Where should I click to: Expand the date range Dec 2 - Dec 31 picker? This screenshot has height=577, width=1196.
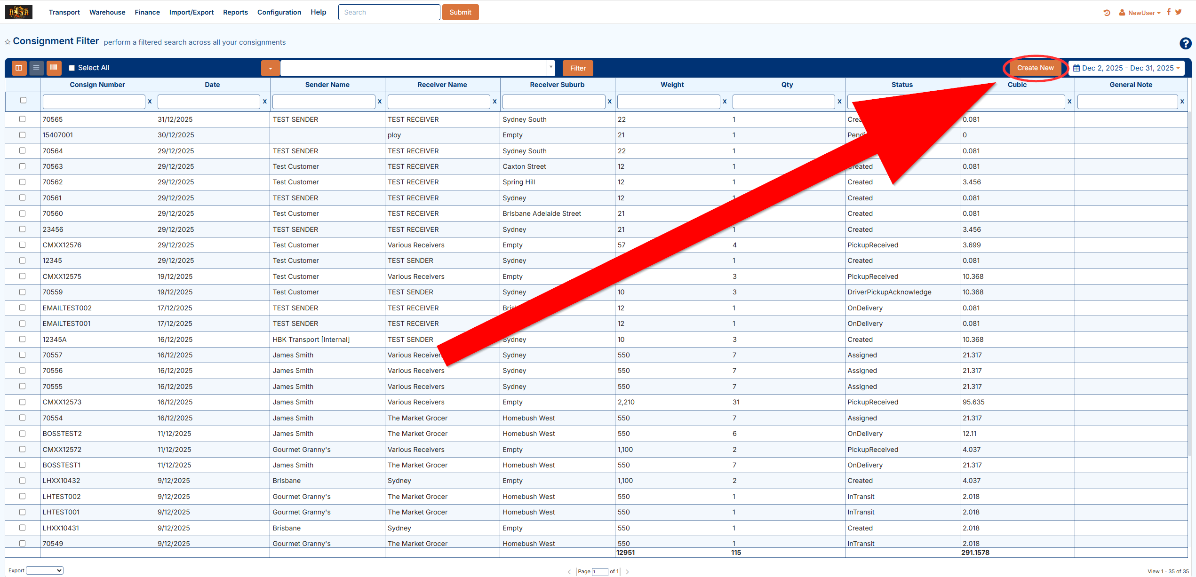1127,68
